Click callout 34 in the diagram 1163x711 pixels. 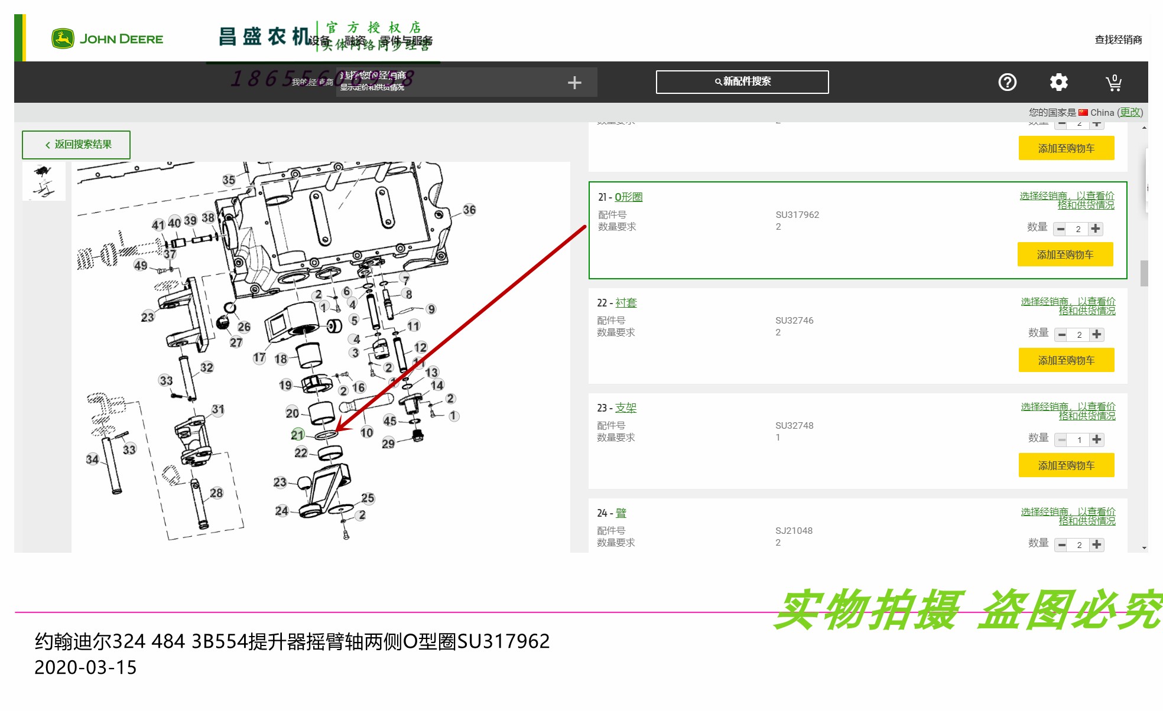tap(92, 459)
